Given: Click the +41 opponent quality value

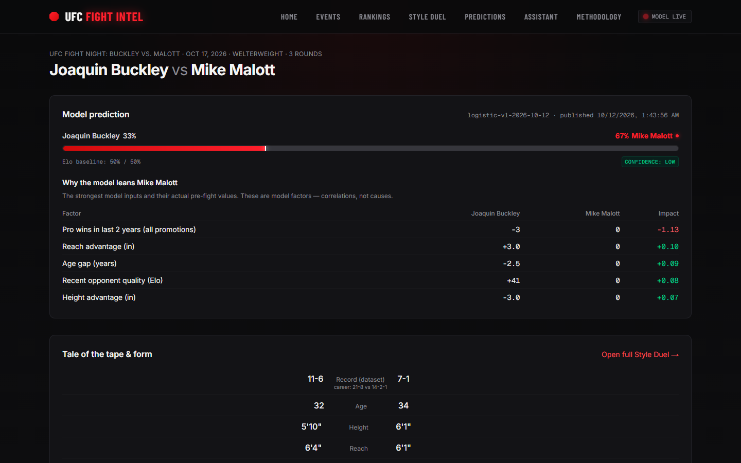Looking at the screenshot, I should click(514, 280).
